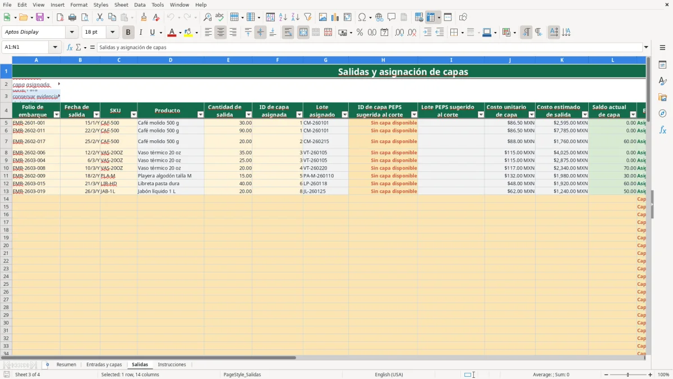Screen dimensions: 673x379
Task: Open filter dropdown for Folio de embarque
Action: [56, 115]
